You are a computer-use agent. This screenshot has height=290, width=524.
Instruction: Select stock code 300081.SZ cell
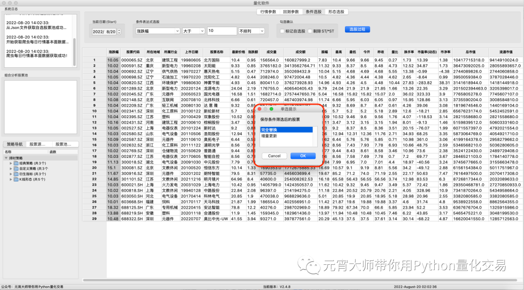[x=132, y=168]
